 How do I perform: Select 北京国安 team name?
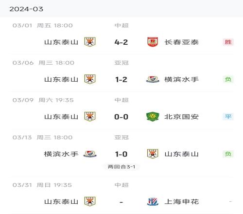(x=181, y=117)
